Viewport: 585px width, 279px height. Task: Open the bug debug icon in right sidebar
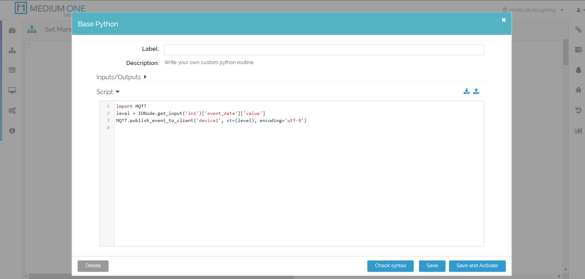click(578, 90)
